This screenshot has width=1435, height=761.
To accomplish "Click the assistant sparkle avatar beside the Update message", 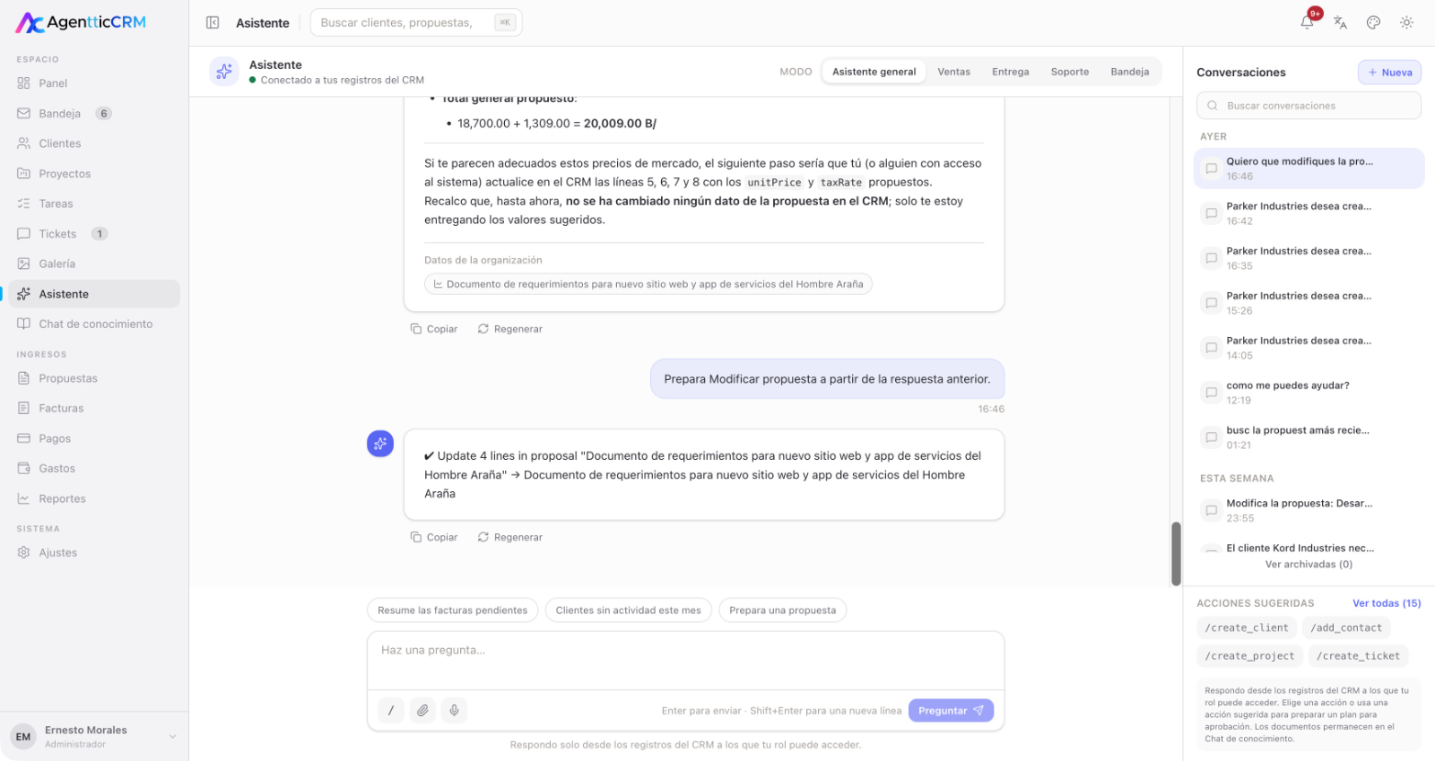I will [380, 443].
